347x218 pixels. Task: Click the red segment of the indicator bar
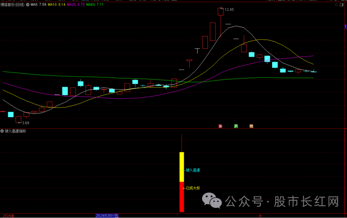point(182,197)
